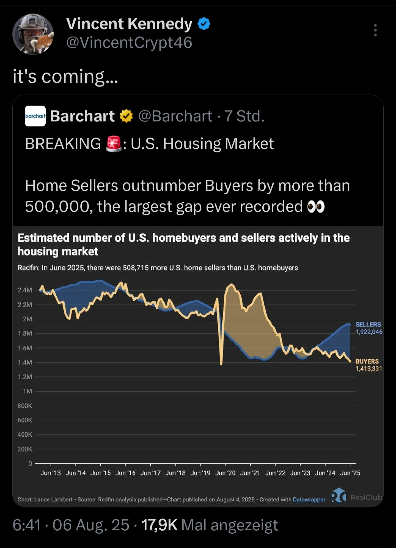The height and width of the screenshot is (548, 396).
Task: Click Vincent Kennedy's blue verified badge
Action: 204,24
